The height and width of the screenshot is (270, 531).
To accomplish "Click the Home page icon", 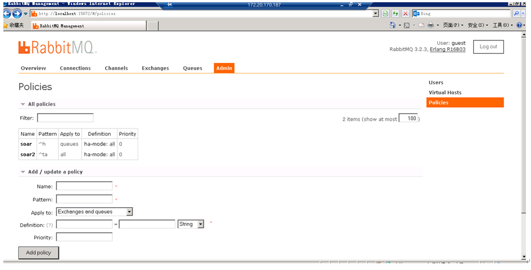I will tap(393, 25).
